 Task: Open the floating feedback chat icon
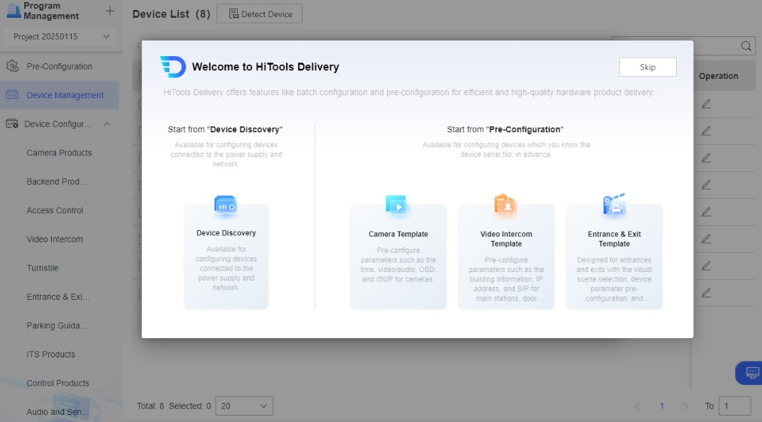coord(752,373)
